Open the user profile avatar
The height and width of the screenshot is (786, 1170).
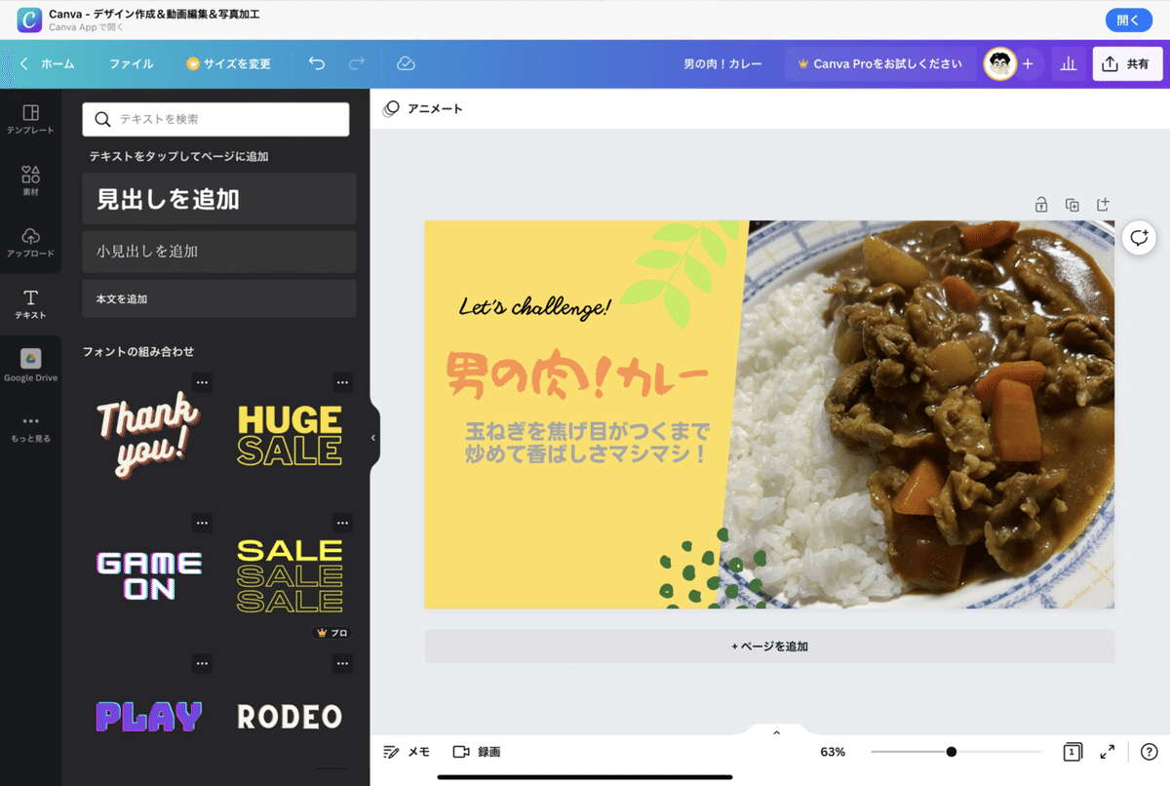point(999,64)
